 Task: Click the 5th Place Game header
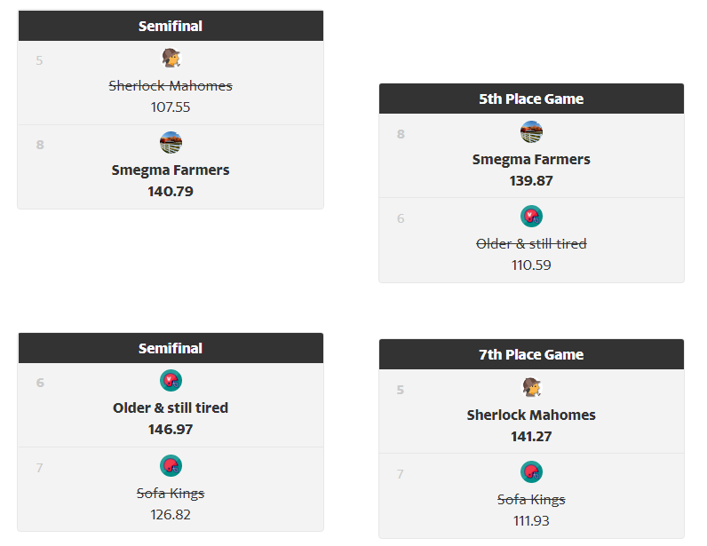point(532,99)
